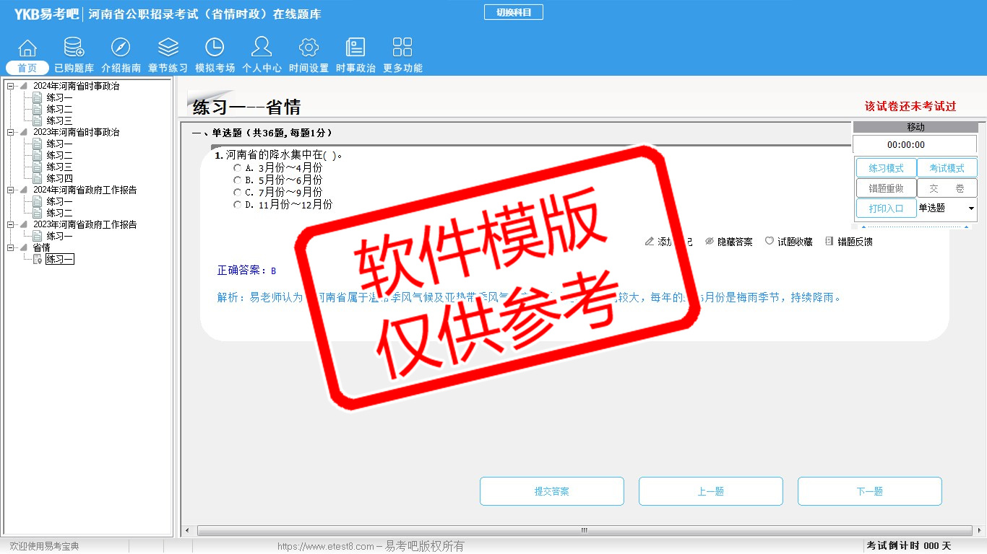The image size is (987, 554).
Task: Open 时间设置 gear icon
Action: tap(309, 48)
